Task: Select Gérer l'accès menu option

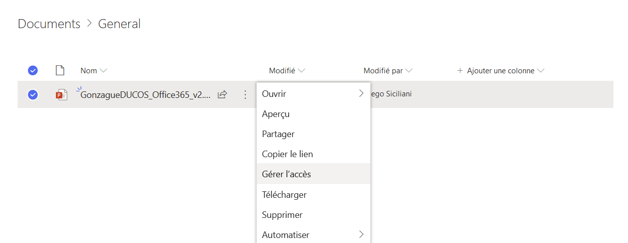Action: coord(286,174)
